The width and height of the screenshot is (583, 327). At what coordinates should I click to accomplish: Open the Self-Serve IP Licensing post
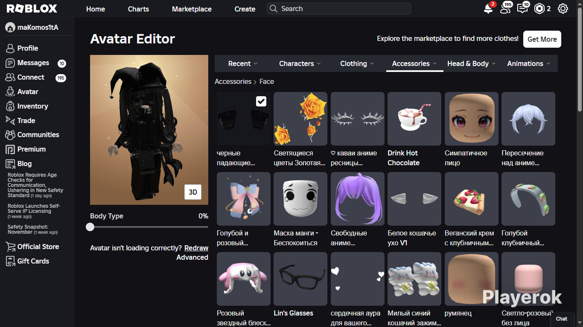pyautogui.click(x=34, y=211)
